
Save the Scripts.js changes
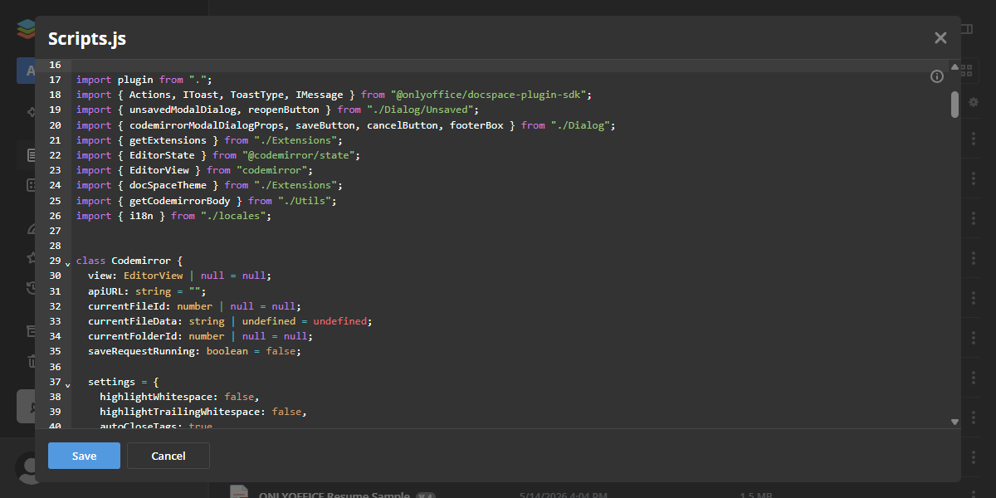click(84, 456)
